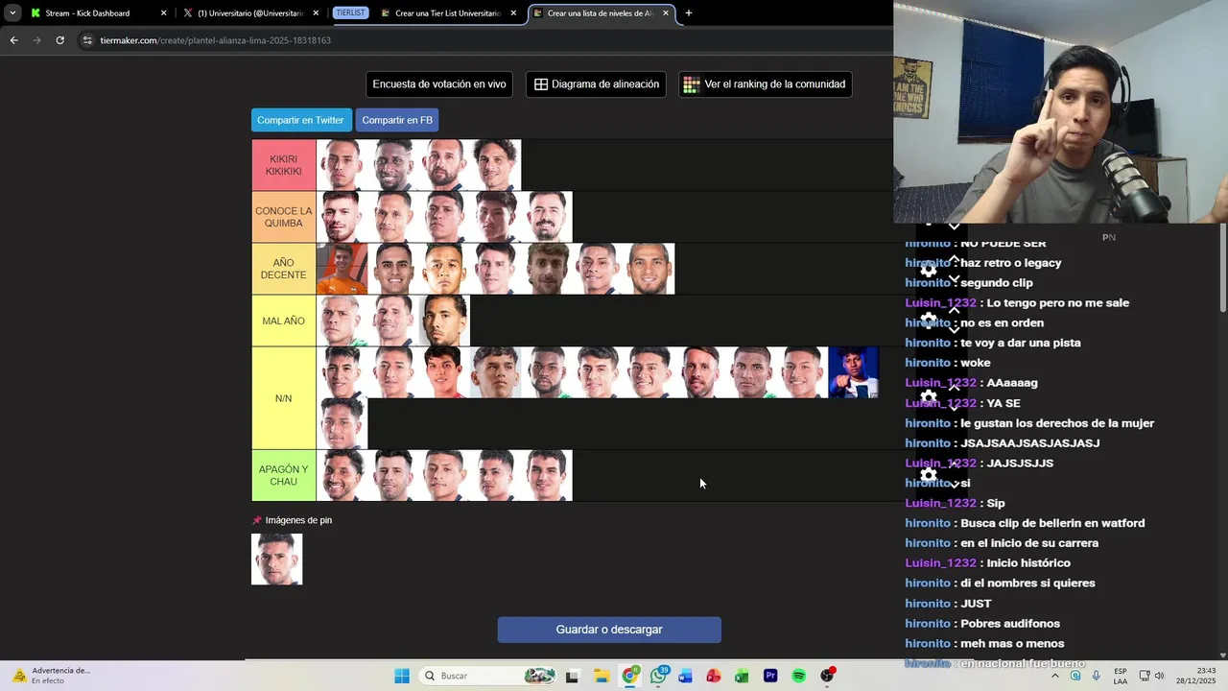1228x691 pixels.
Task: Click the browser back arrow
Action: tap(13, 40)
